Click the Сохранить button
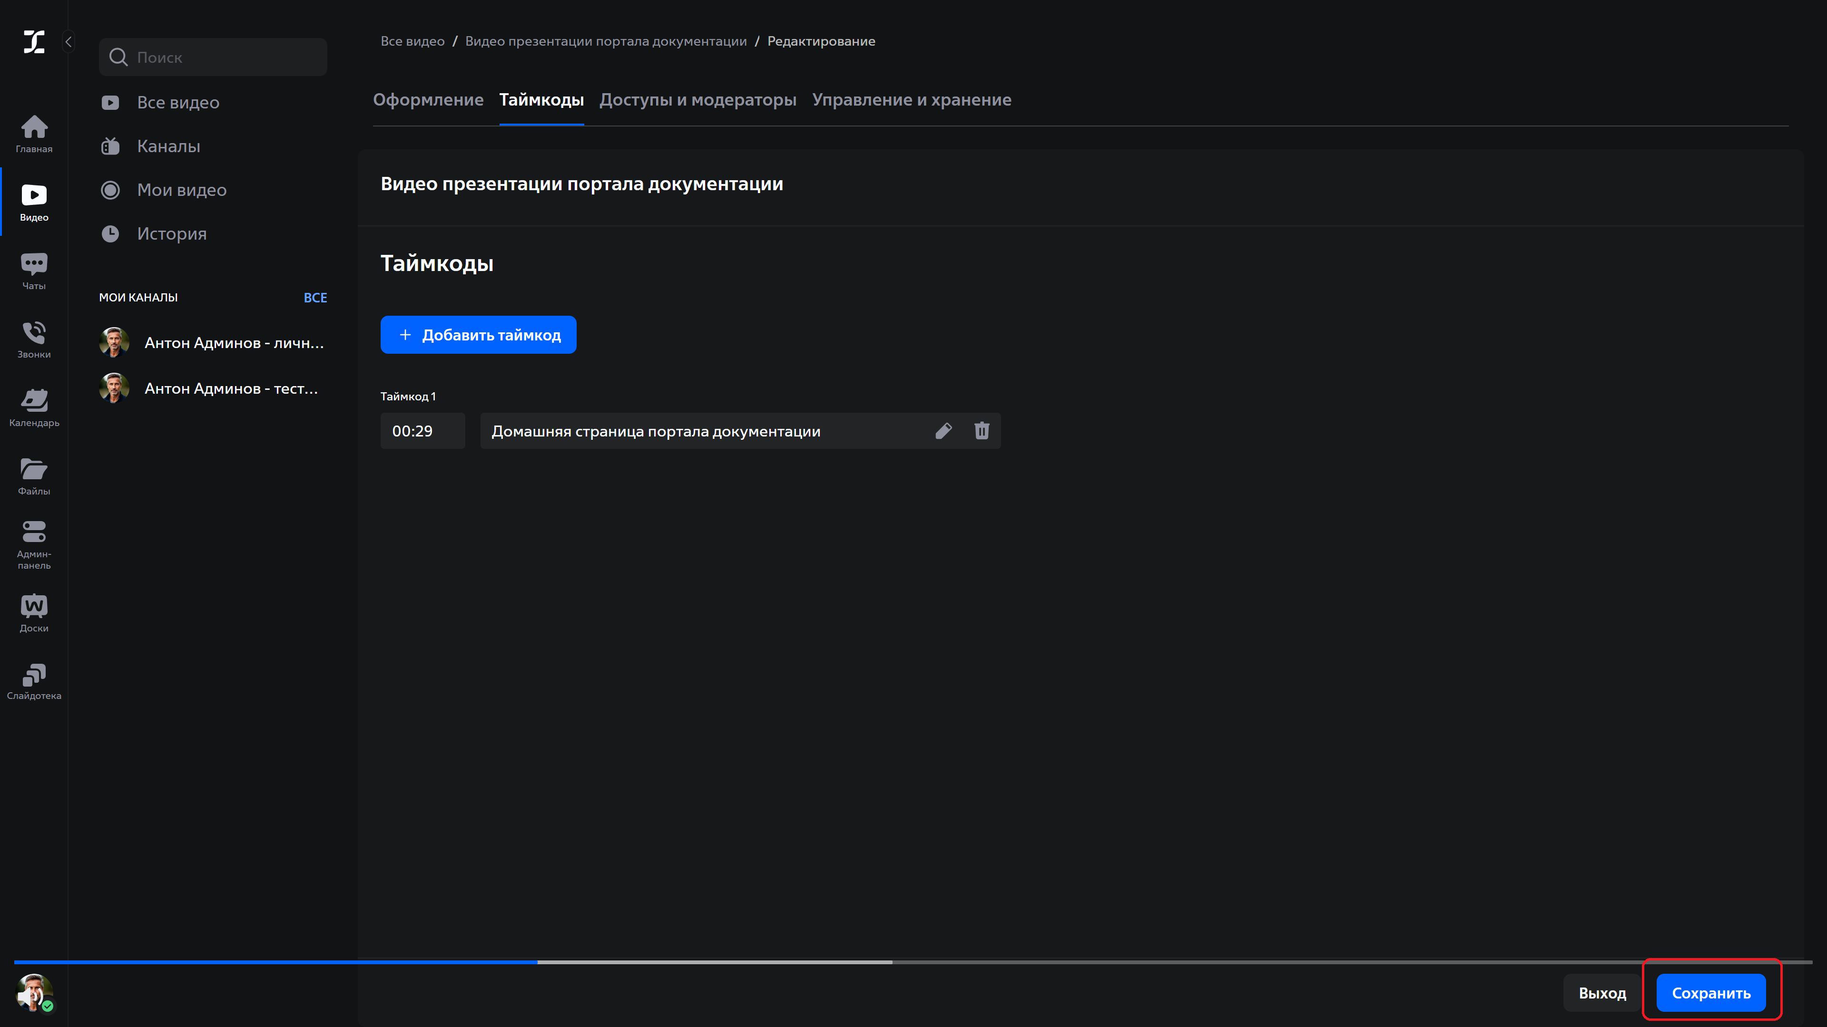The width and height of the screenshot is (1827, 1027). point(1710,993)
